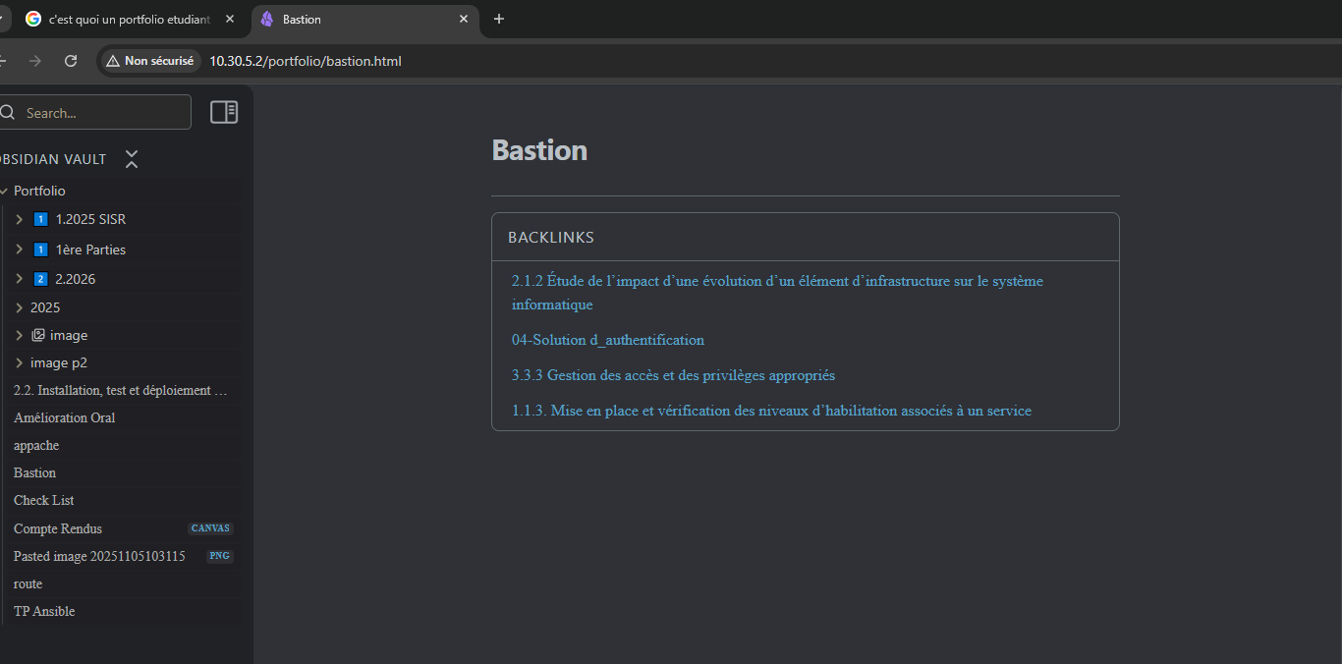This screenshot has height=664, width=1342.
Task: Click the sidebar Search field
Action: 103,113
